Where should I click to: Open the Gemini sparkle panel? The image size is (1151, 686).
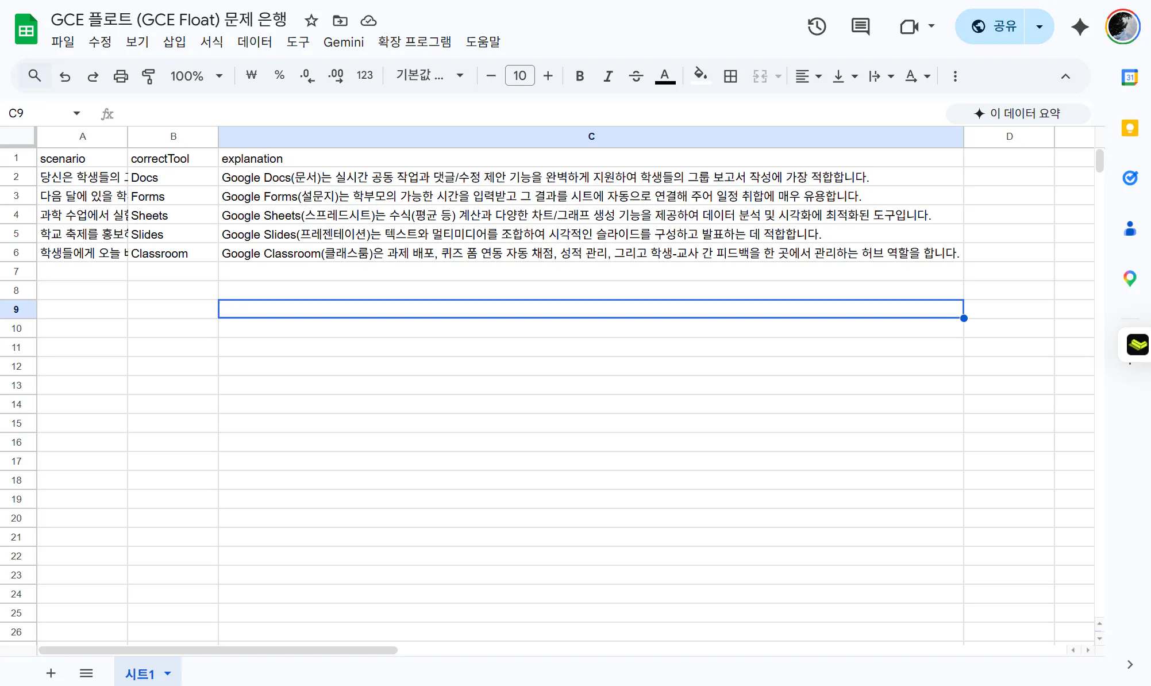(1080, 26)
